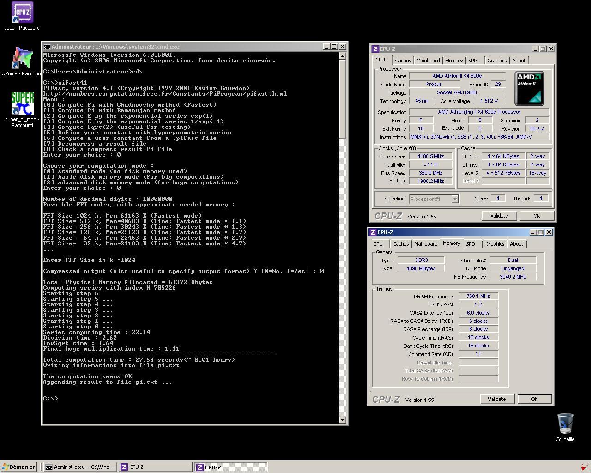Select the CPU tab in the upper CPU-Z window
The image size is (591, 473).
point(380,60)
